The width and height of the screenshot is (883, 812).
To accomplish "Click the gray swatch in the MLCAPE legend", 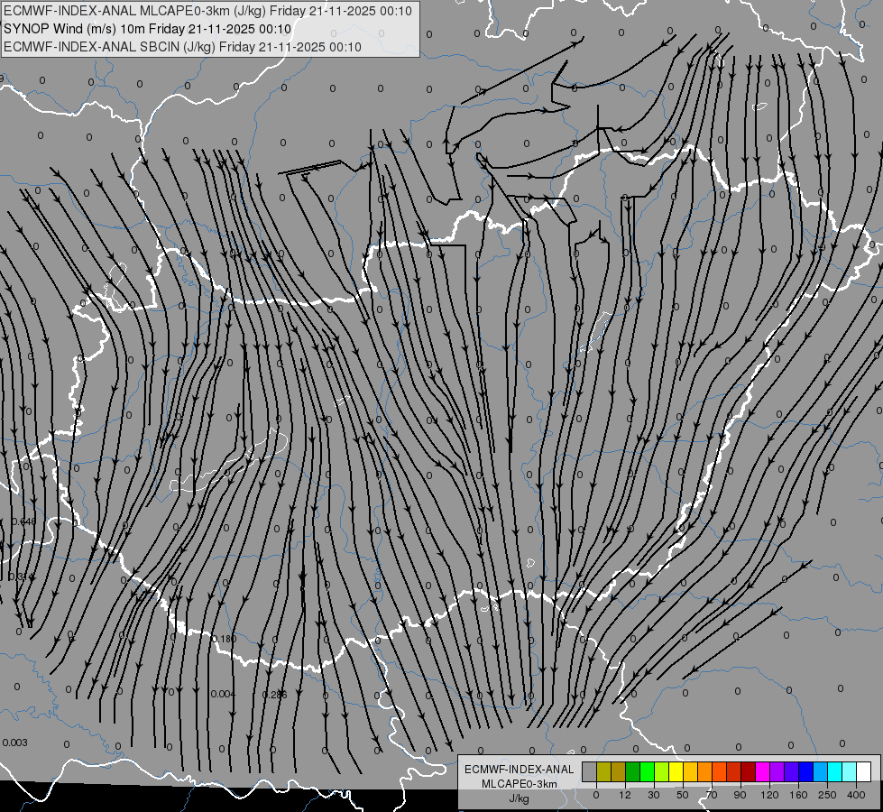I will click(x=590, y=772).
